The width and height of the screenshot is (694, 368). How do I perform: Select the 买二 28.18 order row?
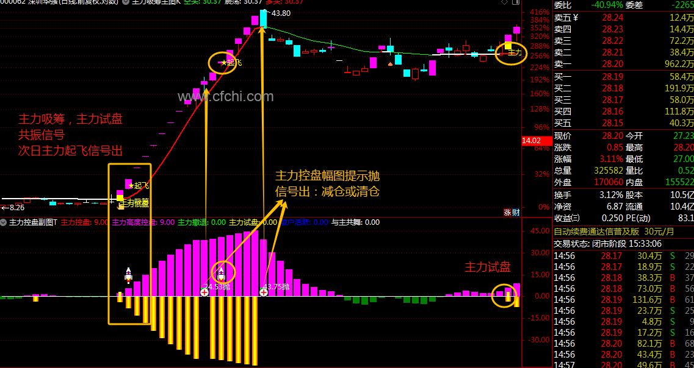tap(624, 88)
